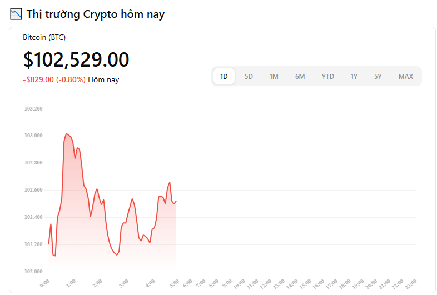Select the 1D time range tab
437x295 pixels.
(224, 77)
